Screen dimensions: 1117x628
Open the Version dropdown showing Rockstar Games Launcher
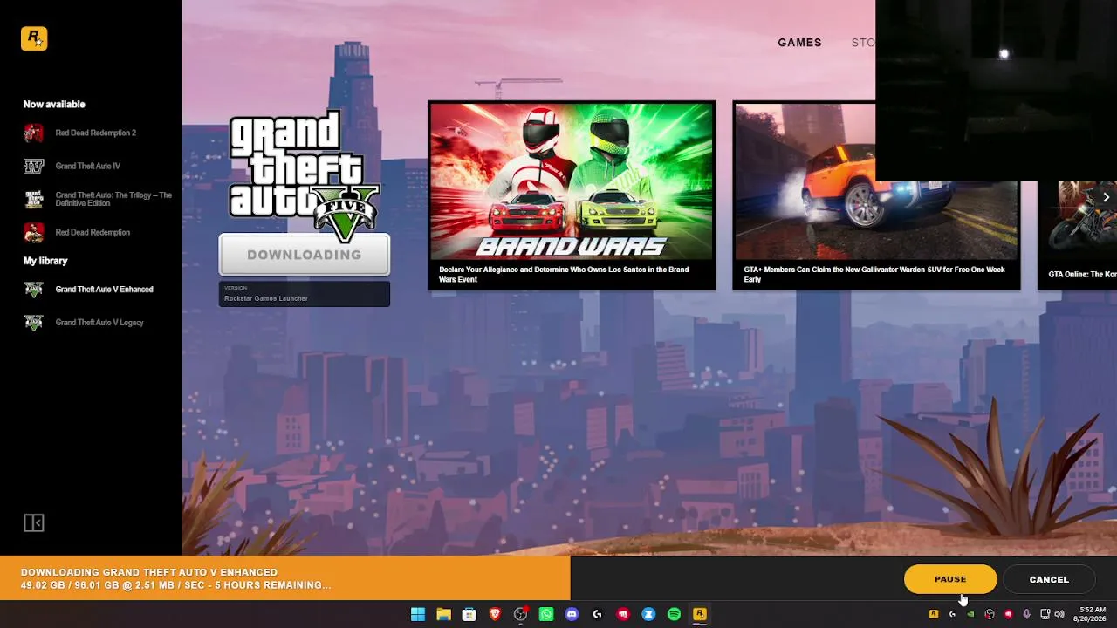pyautogui.click(x=304, y=294)
